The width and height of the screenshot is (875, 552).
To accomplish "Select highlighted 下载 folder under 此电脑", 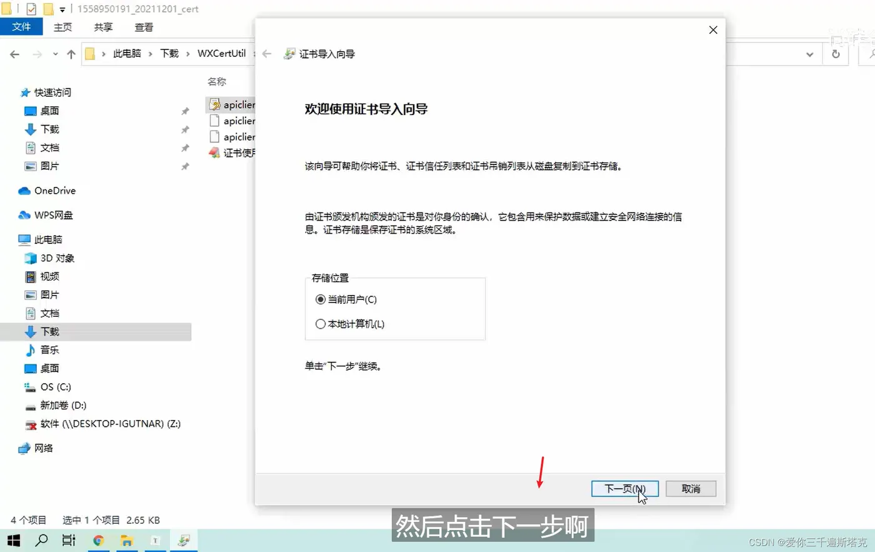I will [96, 331].
